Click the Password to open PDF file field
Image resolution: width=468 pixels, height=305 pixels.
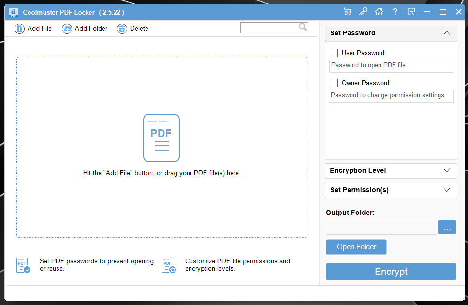391,66
